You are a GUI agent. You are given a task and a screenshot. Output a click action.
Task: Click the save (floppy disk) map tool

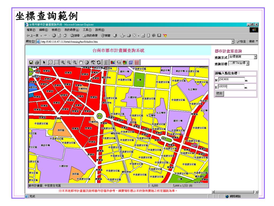point(31,62)
